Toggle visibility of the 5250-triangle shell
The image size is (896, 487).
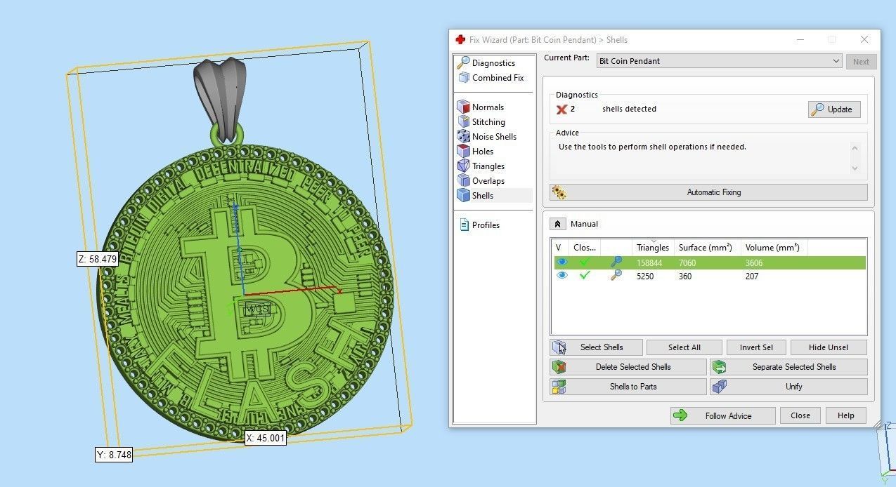tap(561, 276)
